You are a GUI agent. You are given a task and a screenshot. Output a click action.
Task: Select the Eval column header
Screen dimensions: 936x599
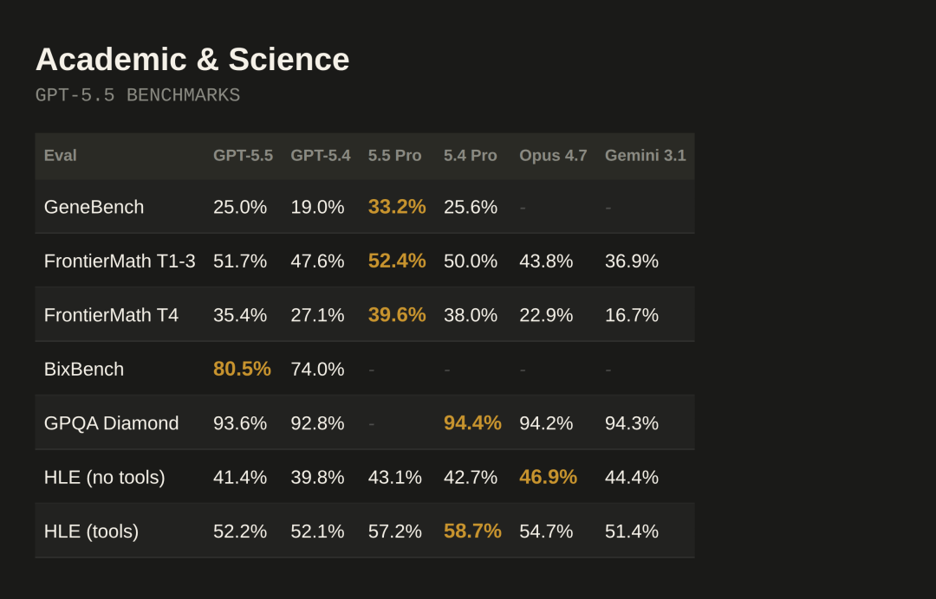click(61, 156)
